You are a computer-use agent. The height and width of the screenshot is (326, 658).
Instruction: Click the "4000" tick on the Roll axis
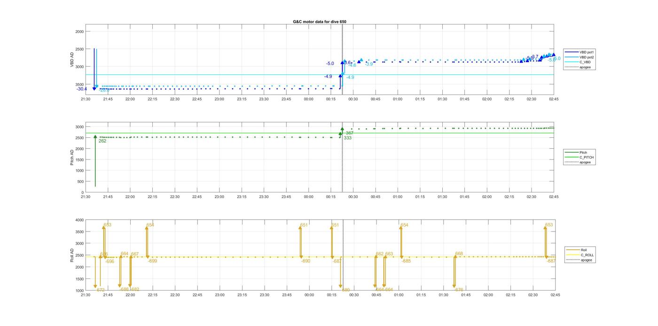(x=79, y=220)
